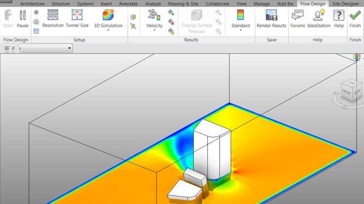
Task: Select the Collaborate ribbon tab
Action: [217, 3]
